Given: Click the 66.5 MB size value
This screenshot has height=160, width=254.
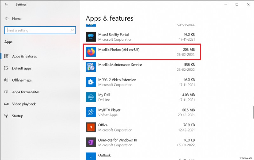Looking at the screenshot, I should point(188,110).
